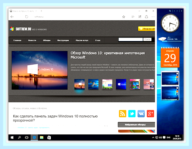Select the sixth pink partially shown thumbnail
This screenshot has width=192, height=149.
pos(149,84)
